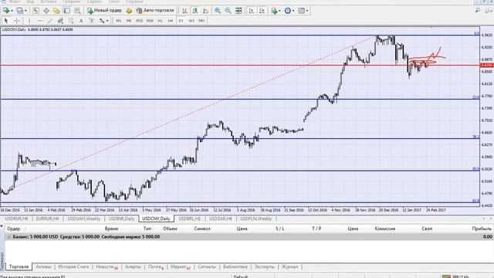Toggle the Авто-торговля button
The height and width of the screenshot is (278, 494).
point(155,11)
